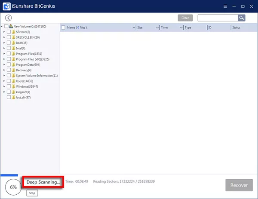Click the iSunshare BitGenius logo icon
258x199 pixels.
(x=6, y=6)
